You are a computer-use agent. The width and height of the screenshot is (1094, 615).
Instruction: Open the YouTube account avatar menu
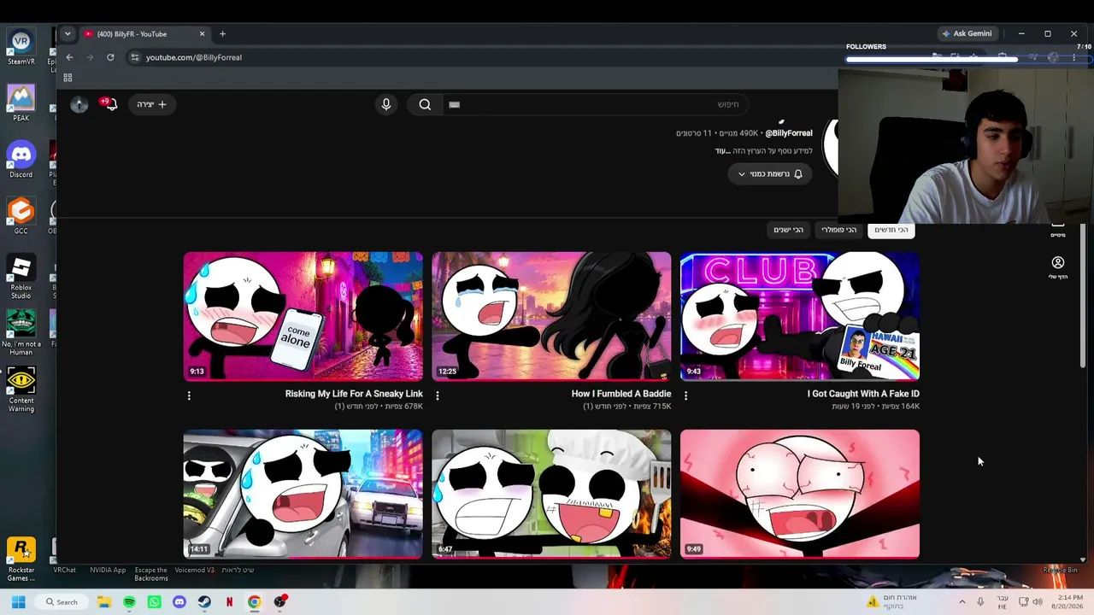coord(79,104)
